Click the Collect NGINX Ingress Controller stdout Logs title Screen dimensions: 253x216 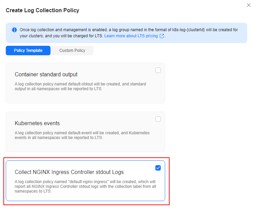pyautogui.click(x=69, y=172)
